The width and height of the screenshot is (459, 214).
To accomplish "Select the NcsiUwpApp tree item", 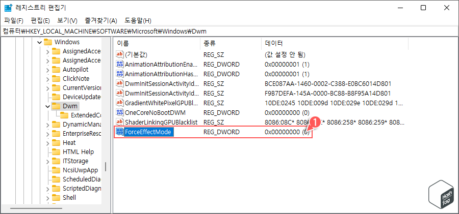I will click(80, 170).
